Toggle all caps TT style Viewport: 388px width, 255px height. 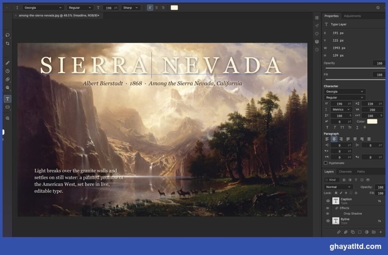(342, 127)
